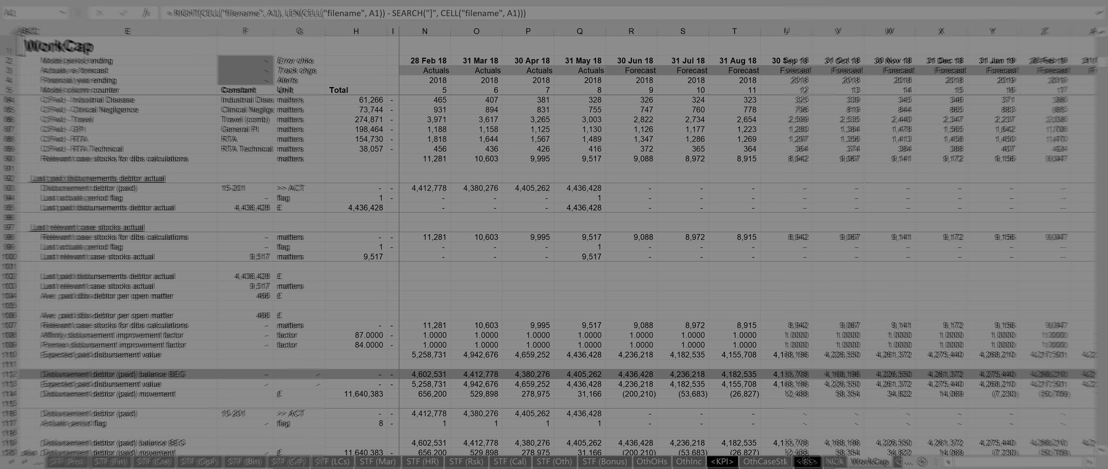Open the <BS> sheet tab
Screen dimensions: 1108x469
(x=807, y=462)
